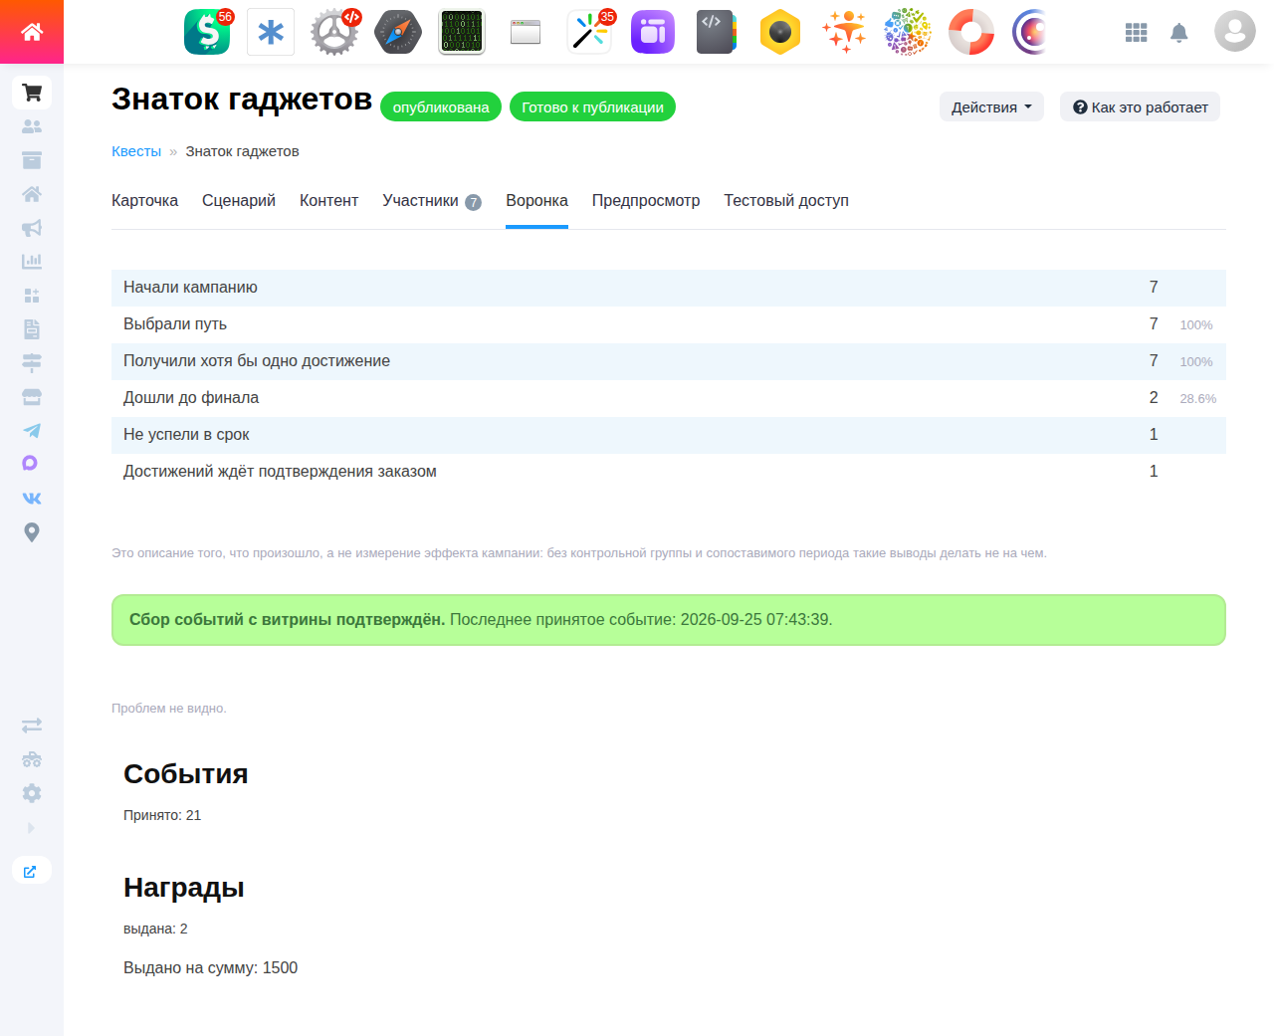Click the external link sidebar button
The image size is (1274, 1036).
pyautogui.click(x=32, y=871)
